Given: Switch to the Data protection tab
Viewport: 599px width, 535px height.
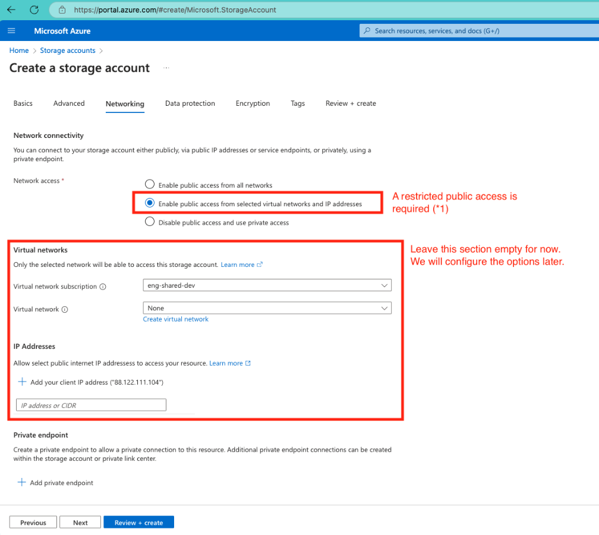Looking at the screenshot, I should [190, 103].
